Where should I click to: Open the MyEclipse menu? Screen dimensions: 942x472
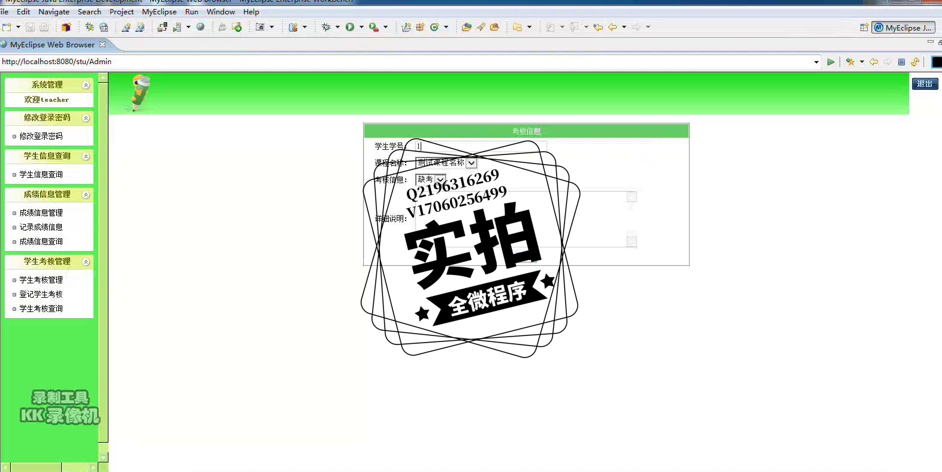159,11
